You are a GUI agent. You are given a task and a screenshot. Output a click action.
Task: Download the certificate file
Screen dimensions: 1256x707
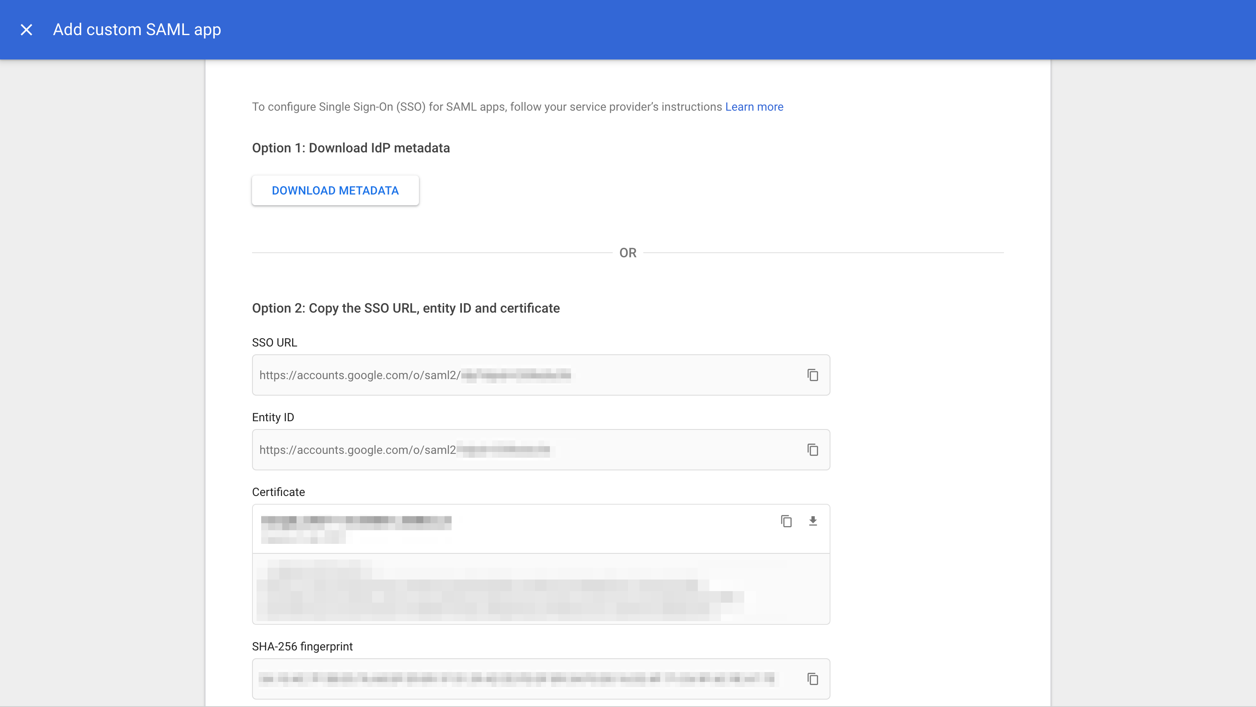(x=812, y=521)
